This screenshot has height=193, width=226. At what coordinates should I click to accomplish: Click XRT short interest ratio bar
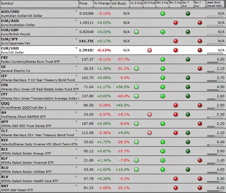click(x=215, y=191)
